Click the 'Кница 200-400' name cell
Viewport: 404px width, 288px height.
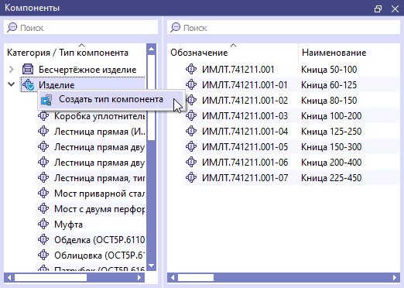coord(331,163)
